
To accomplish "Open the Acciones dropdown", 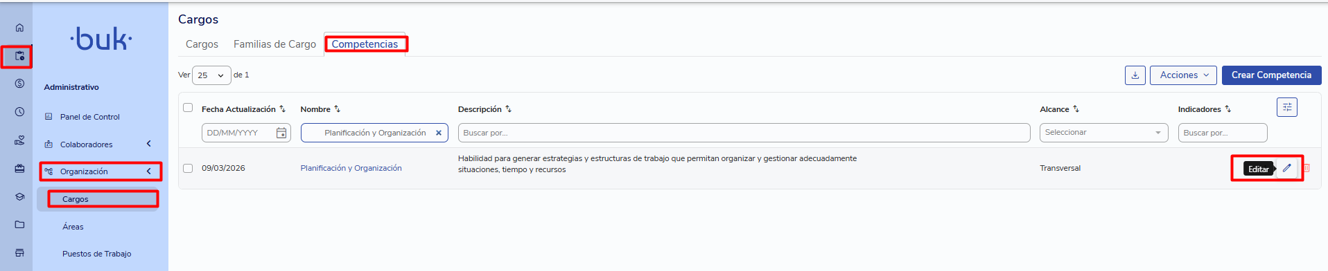I will click(1184, 75).
